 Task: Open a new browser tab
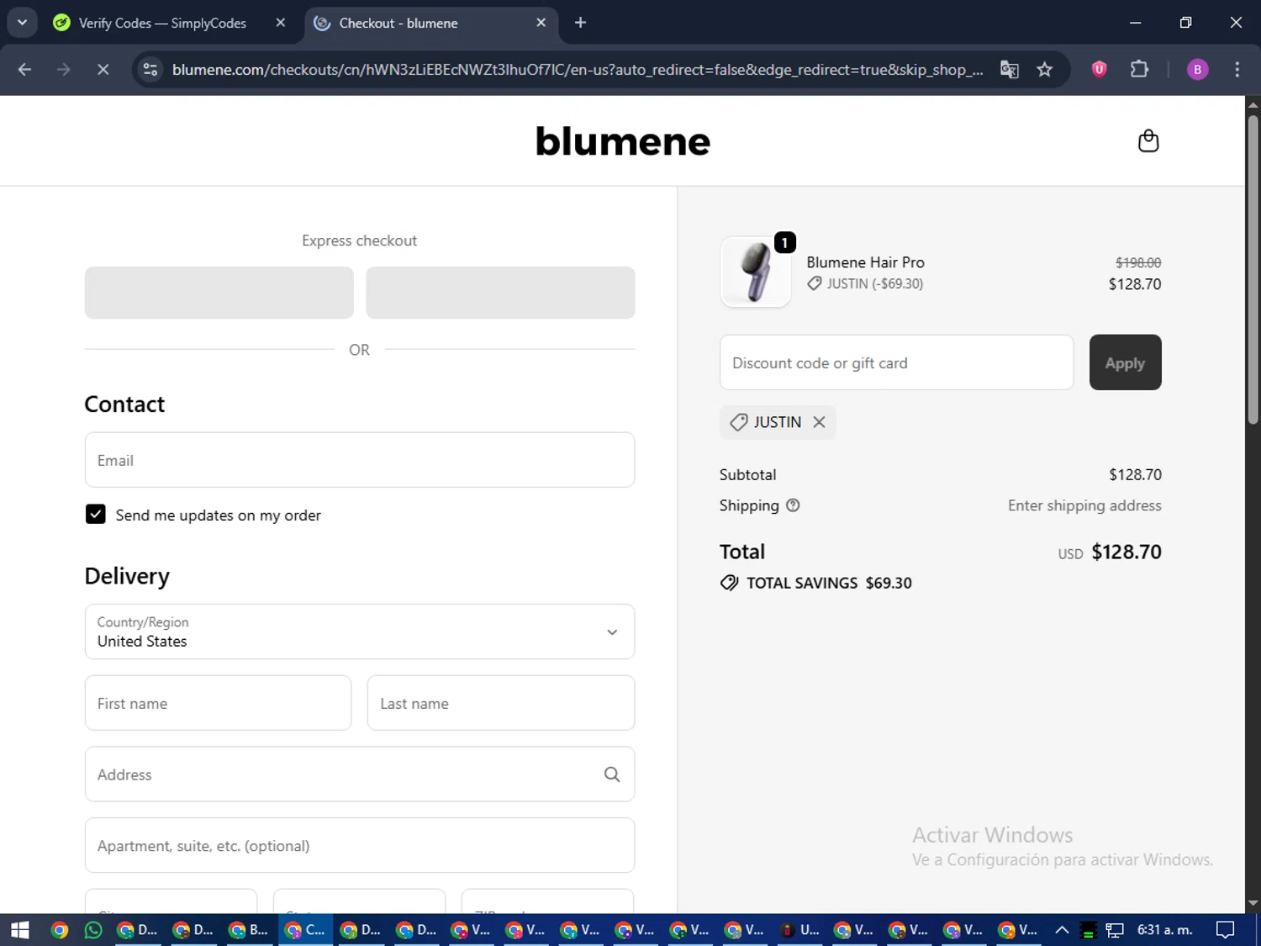coord(580,23)
